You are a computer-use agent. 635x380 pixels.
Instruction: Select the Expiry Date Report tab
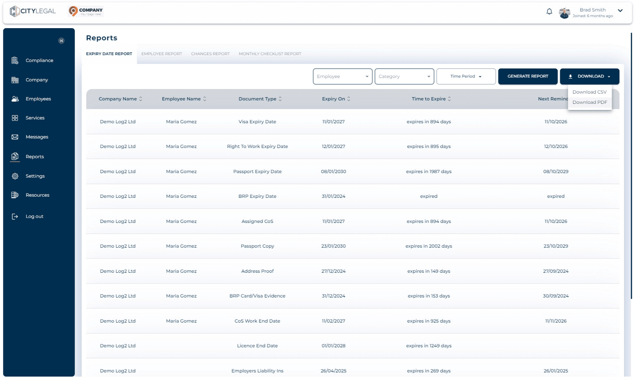click(109, 54)
